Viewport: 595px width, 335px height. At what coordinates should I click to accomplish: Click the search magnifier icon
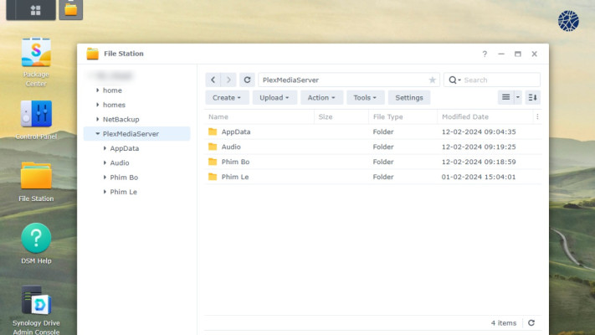[453, 80]
